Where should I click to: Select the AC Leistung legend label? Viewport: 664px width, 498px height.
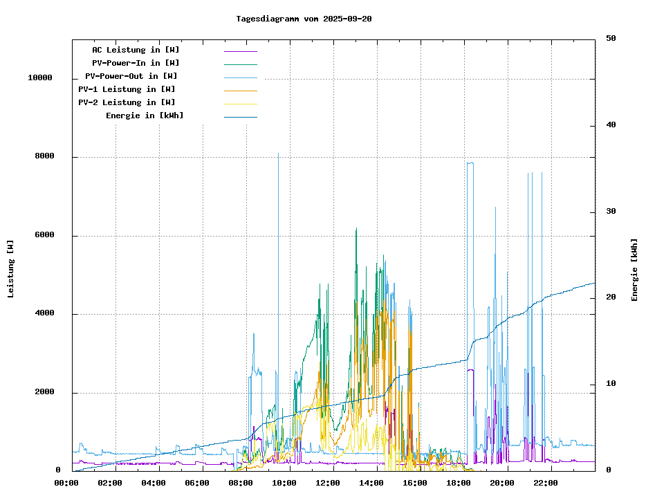[136, 50]
